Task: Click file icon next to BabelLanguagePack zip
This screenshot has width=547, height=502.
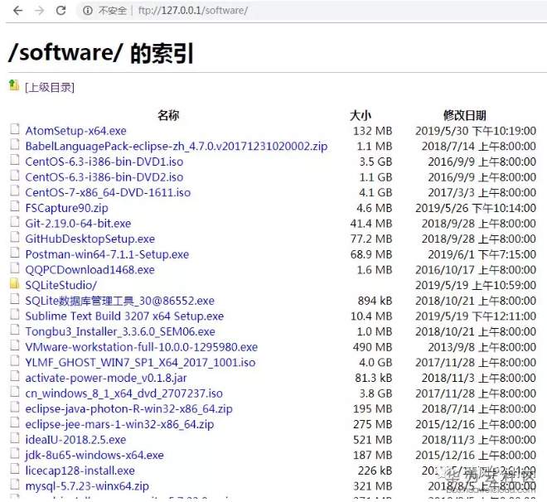Action: tap(14, 144)
